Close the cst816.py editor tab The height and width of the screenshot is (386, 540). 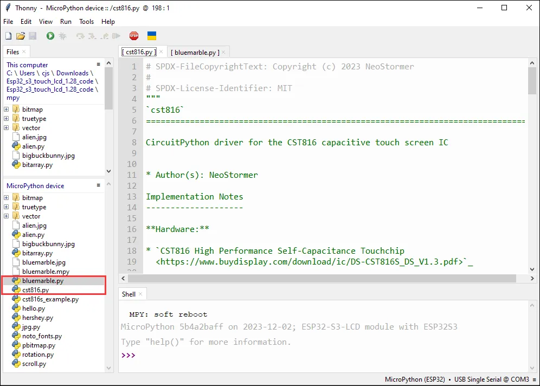[x=161, y=52]
